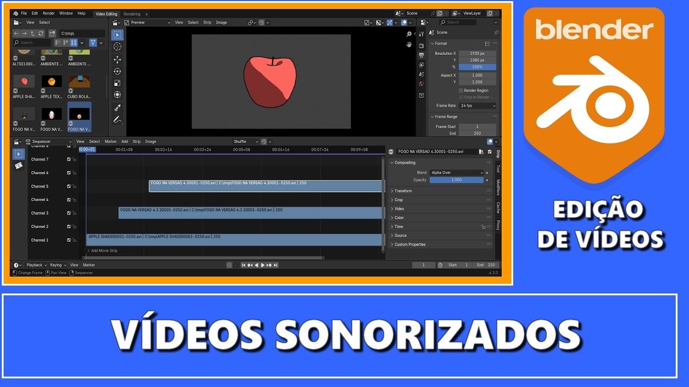Open the Frame Rate 24 fps dropdown
This screenshot has width=689, height=387.
(x=477, y=106)
